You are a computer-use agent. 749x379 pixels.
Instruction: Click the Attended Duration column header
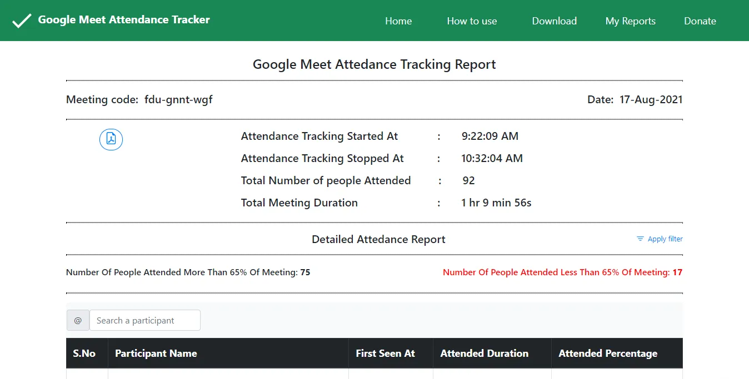[x=484, y=353]
